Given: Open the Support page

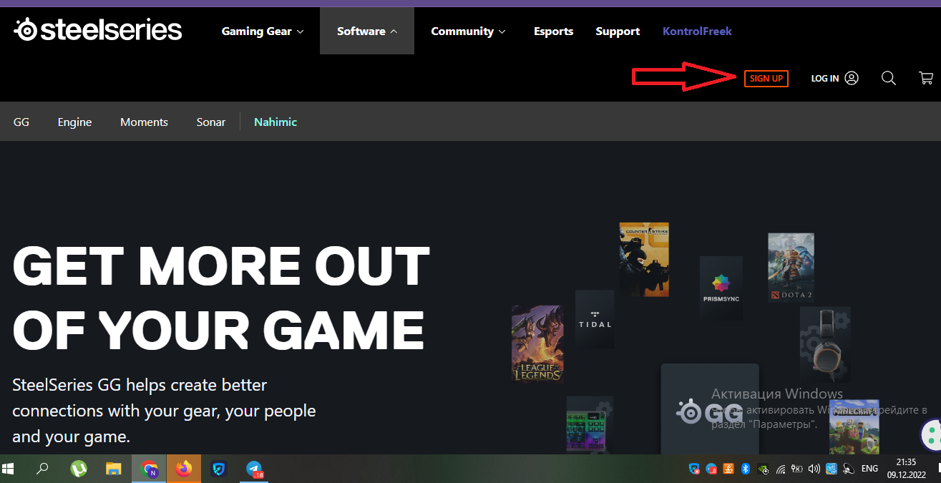Looking at the screenshot, I should click(x=618, y=31).
